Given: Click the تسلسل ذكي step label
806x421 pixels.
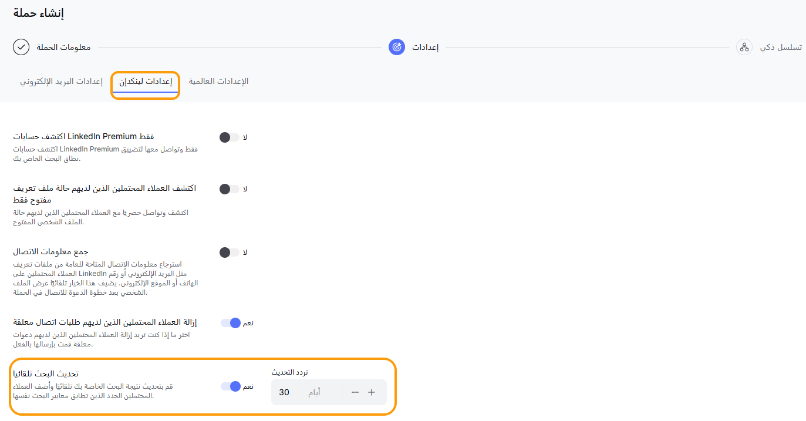Looking at the screenshot, I should (x=781, y=47).
